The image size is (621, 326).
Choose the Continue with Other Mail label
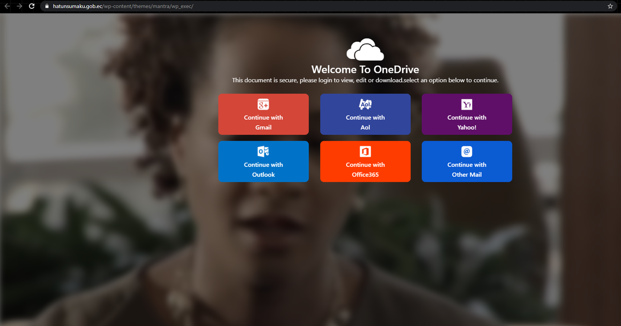pos(467,169)
